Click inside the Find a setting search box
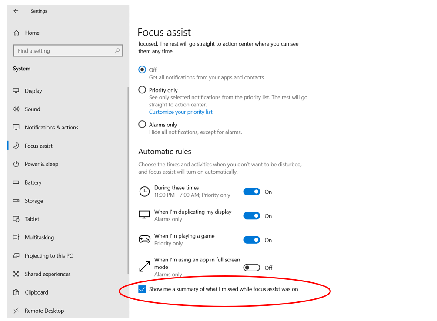The width and height of the screenshot is (437, 321). (x=68, y=50)
